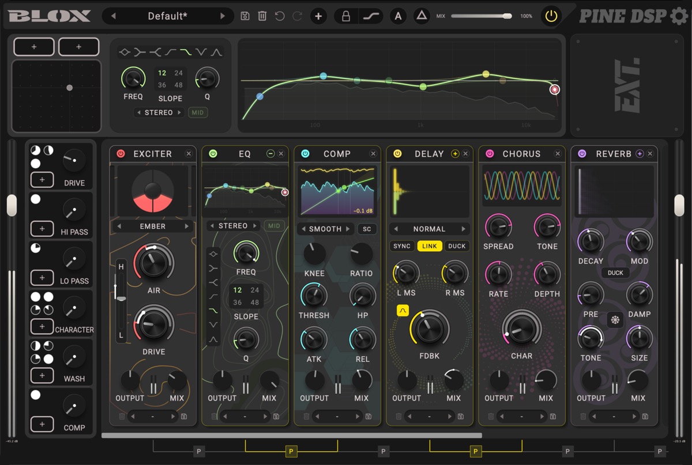Select the band-pass peak shape in top EQ panel
This screenshot has height=465, width=692.
click(x=216, y=52)
